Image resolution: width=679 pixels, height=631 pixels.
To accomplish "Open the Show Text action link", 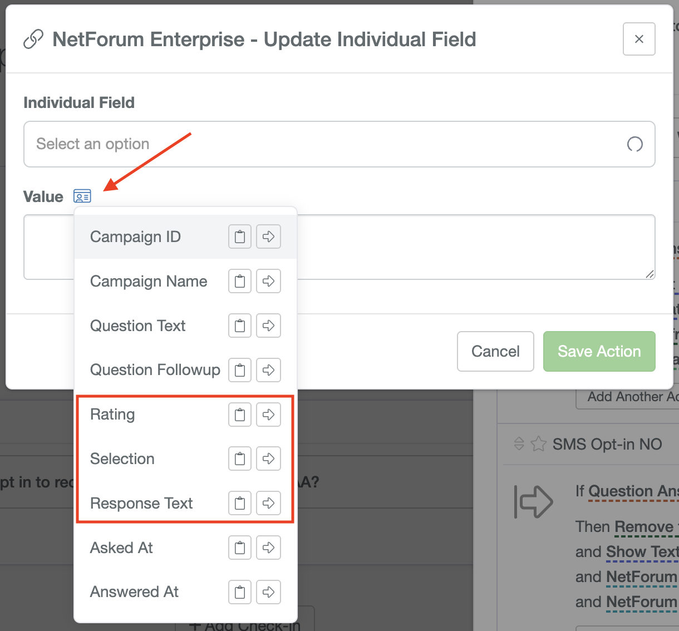I will click(x=642, y=552).
